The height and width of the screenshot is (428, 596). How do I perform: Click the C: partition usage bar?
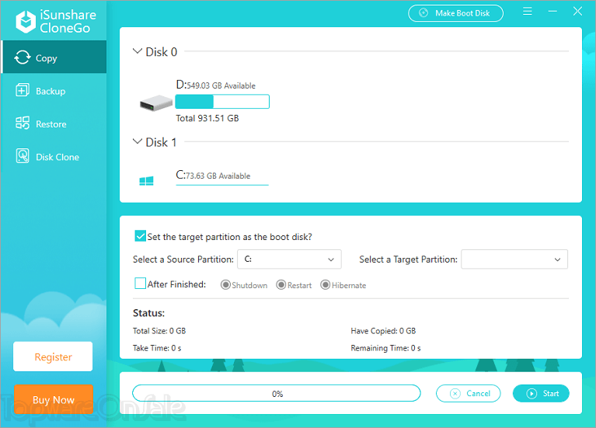(222, 185)
